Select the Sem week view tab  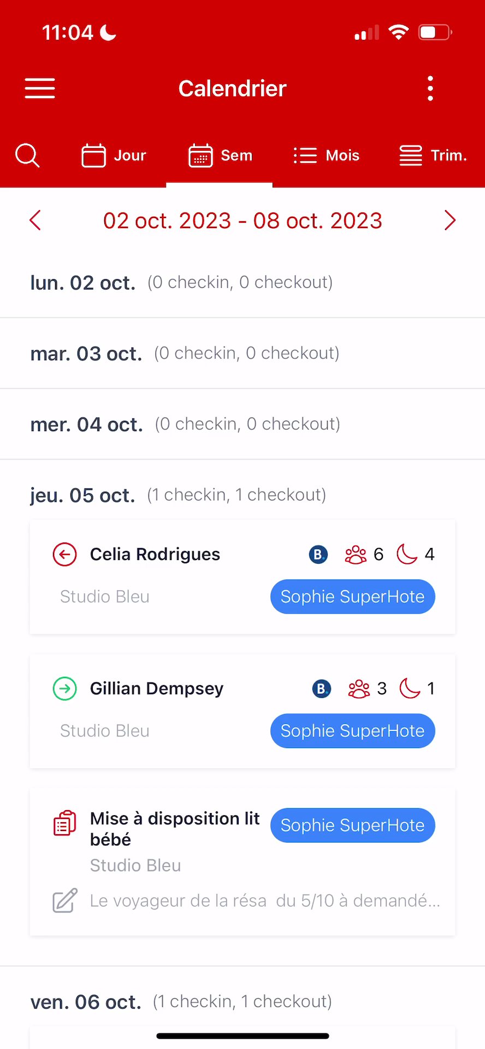[220, 156]
